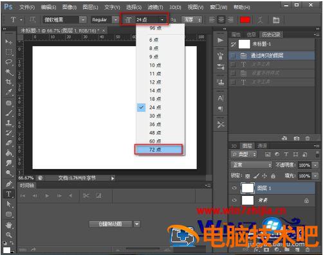Image resolution: width=323 pixels, height=255 pixels.
Task: Toggle lock all for layer
Action: [273, 176]
